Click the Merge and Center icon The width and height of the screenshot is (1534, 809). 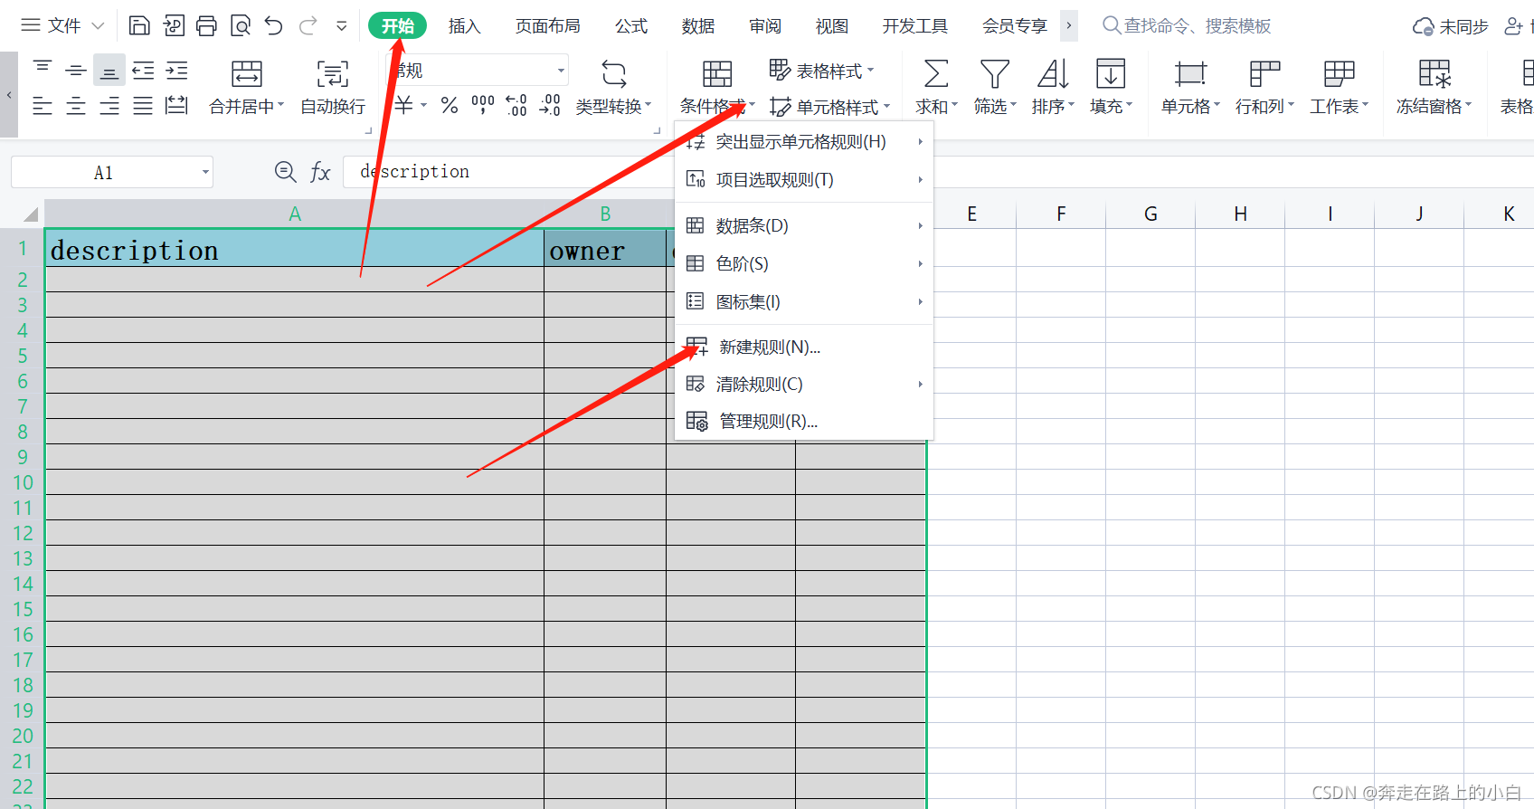[x=247, y=73]
